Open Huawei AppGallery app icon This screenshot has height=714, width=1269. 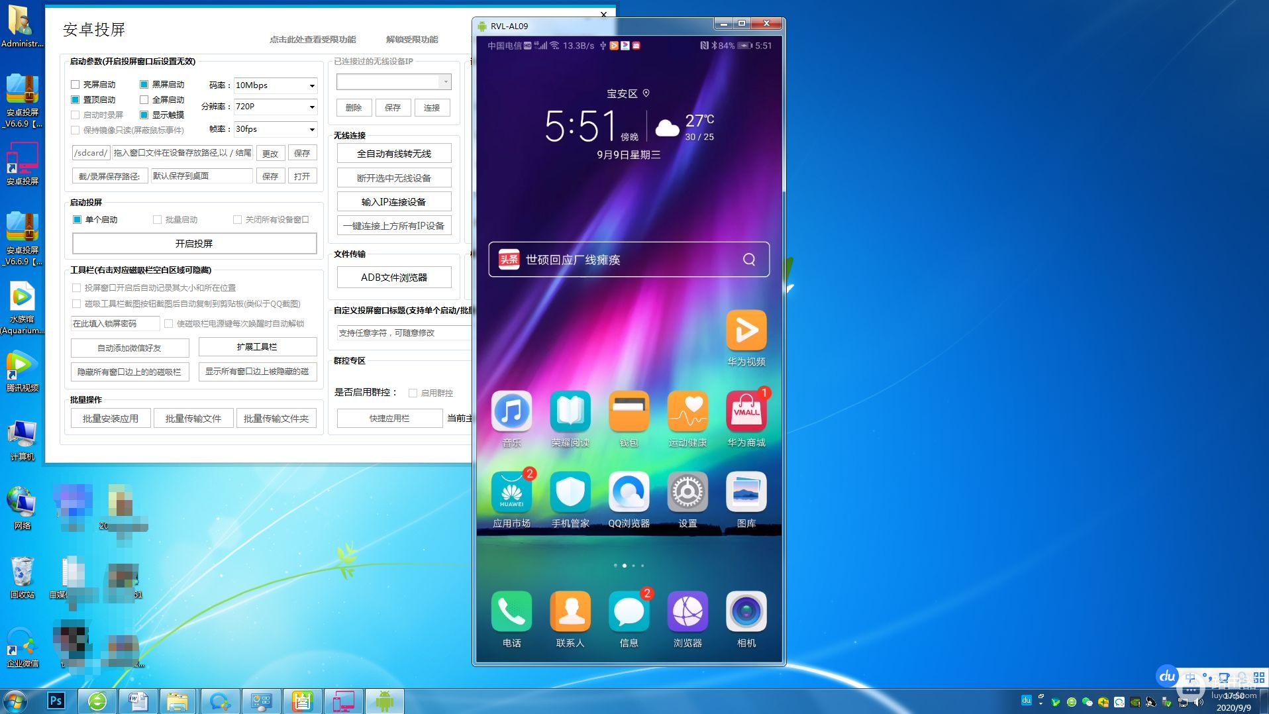[511, 492]
